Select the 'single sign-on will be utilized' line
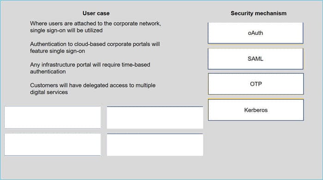The image size is (323, 180). tap(66, 30)
